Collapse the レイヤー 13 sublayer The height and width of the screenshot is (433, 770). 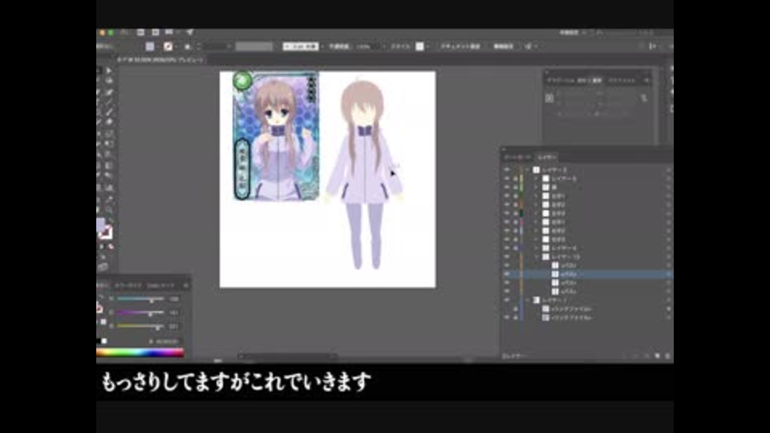(537, 257)
